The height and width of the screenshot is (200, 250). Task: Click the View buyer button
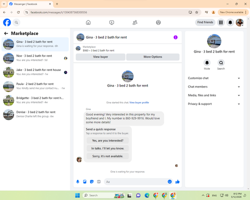(x=100, y=57)
